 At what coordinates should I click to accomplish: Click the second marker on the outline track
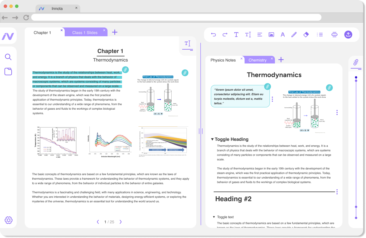[x=356, y=81]
